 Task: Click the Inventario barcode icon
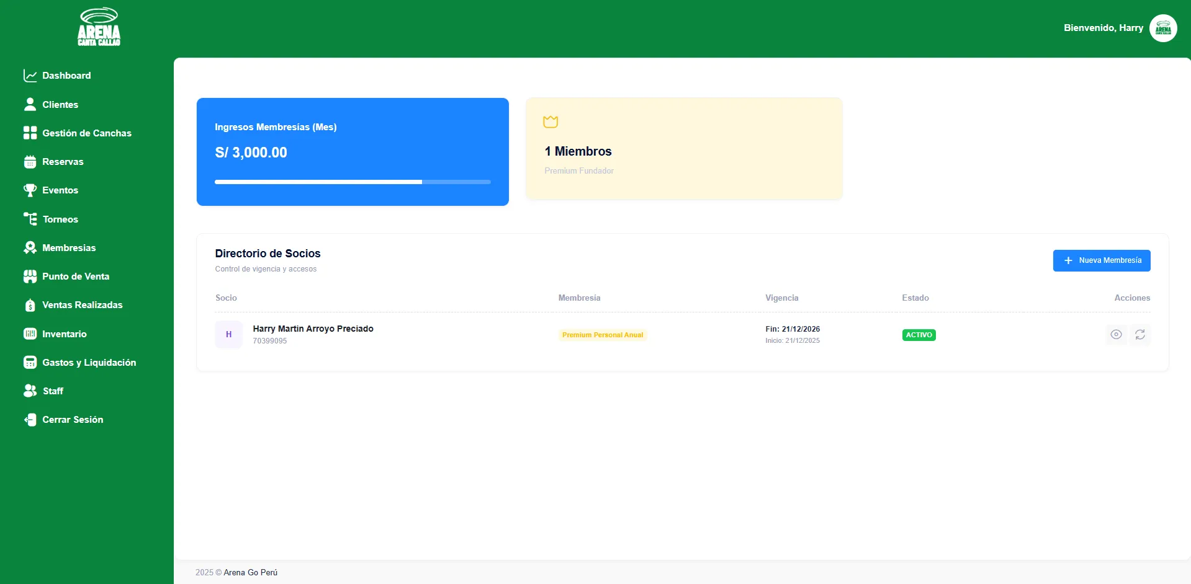30,334
